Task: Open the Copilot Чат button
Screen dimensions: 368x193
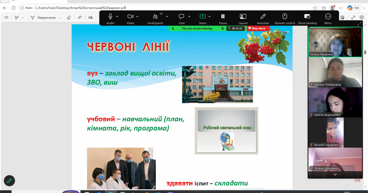Action: pos(353,8)
